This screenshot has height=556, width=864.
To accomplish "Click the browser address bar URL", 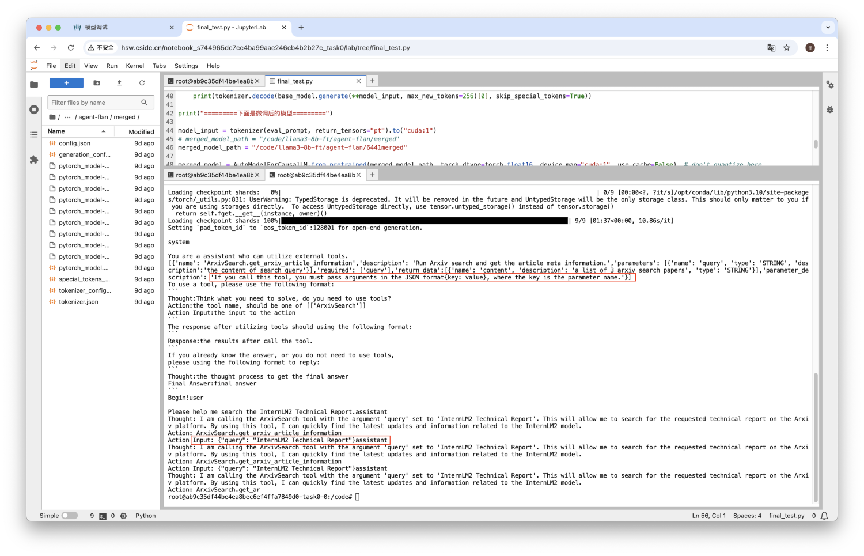I will pyautogui.click(x=266, y=48).
